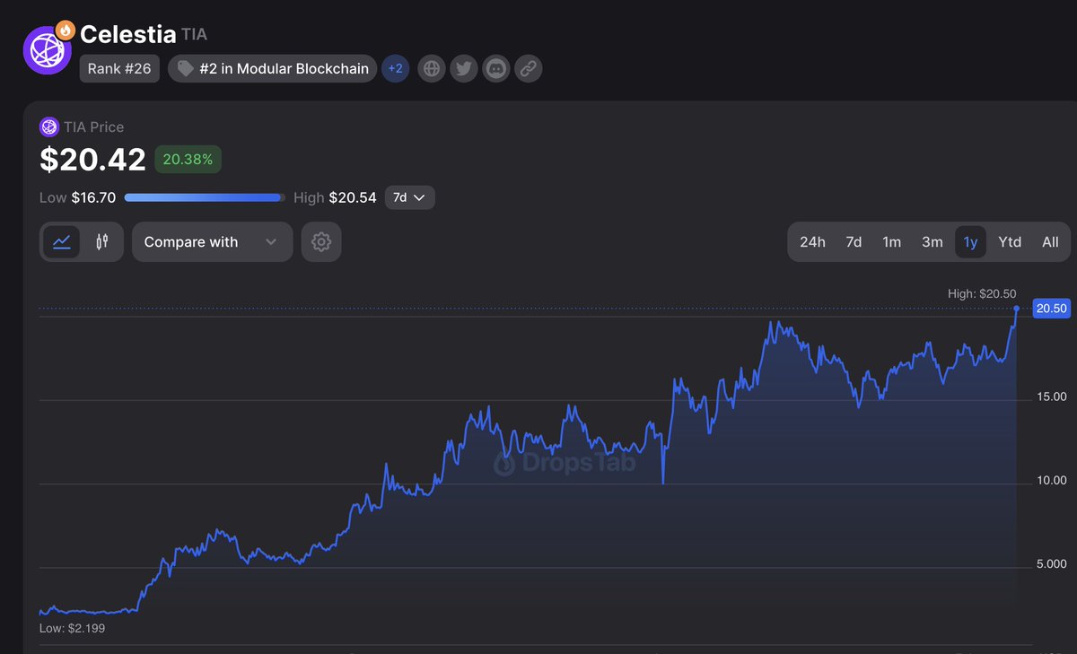Click the chain link icon
1077x654 pixels.
pos(528,69)
